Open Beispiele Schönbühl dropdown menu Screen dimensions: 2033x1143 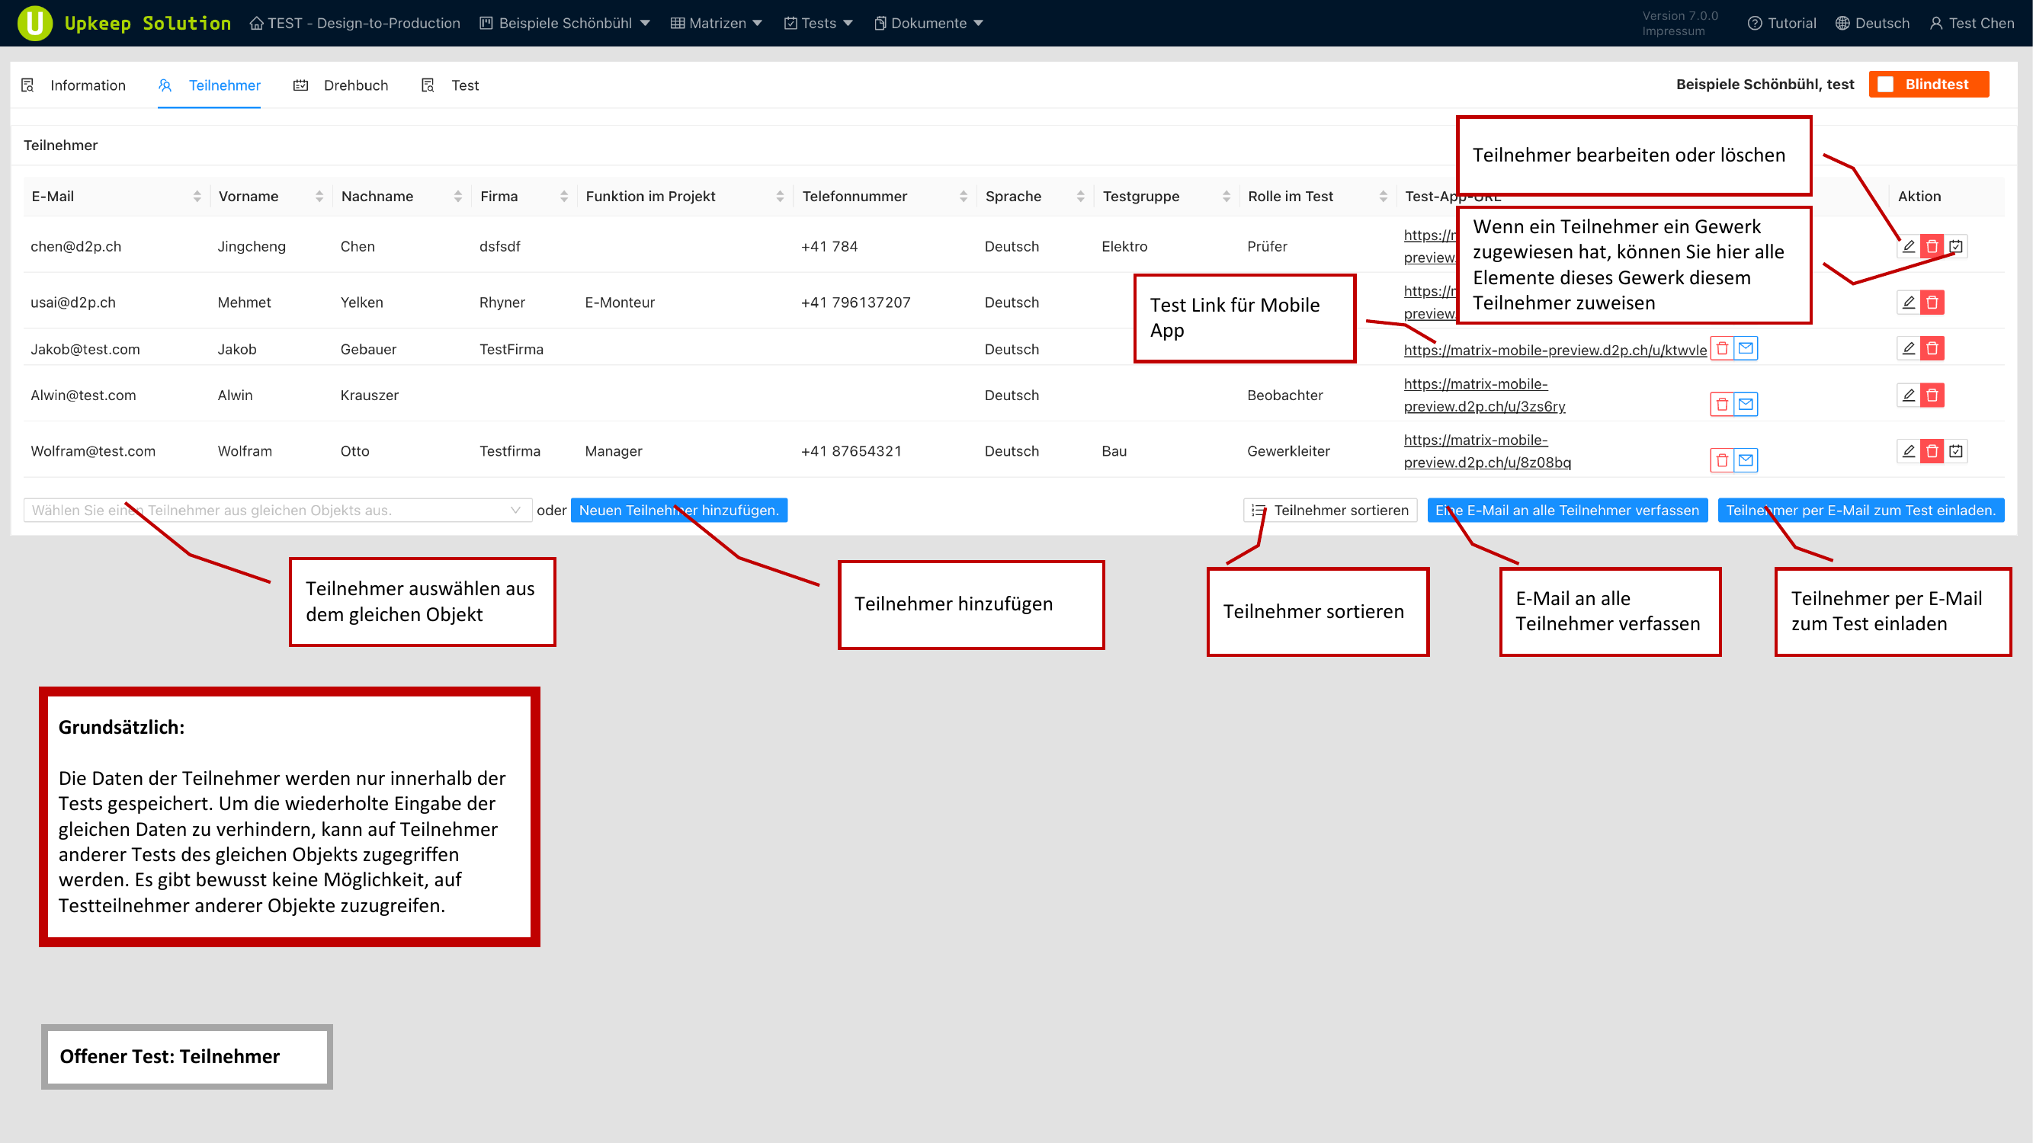565,23
